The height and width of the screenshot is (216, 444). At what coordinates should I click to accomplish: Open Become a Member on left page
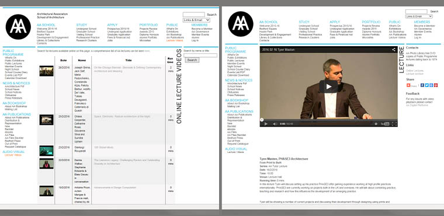[202, 29]
